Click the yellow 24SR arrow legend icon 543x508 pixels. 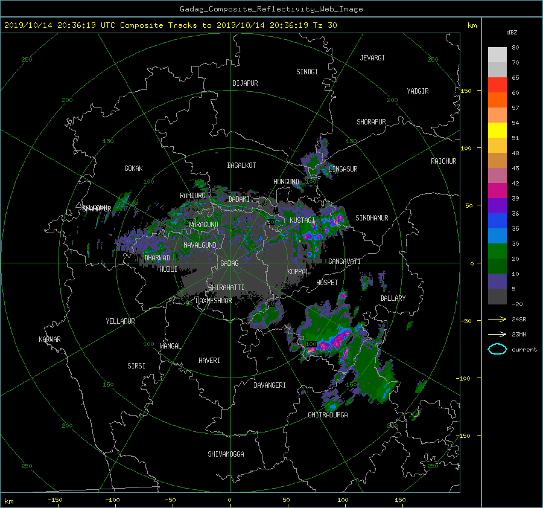click(x=497, y=319)
